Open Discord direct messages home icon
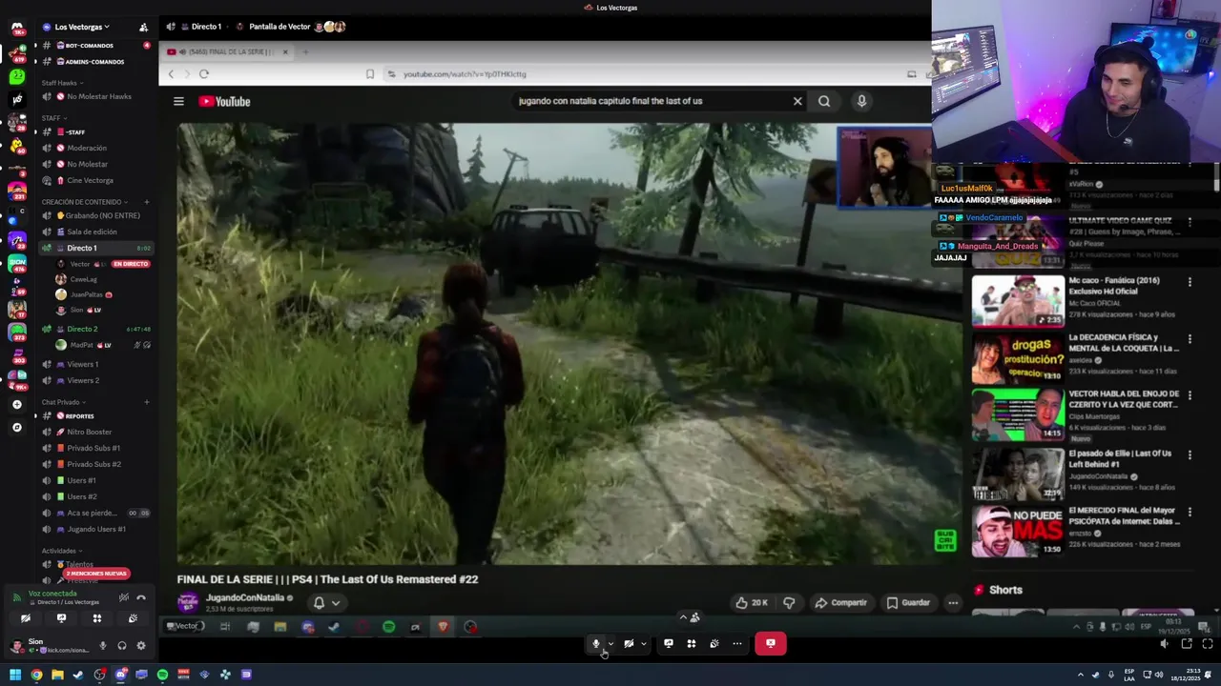The image size is (1221, 686). pyautogui.click(x=17, y=29)
